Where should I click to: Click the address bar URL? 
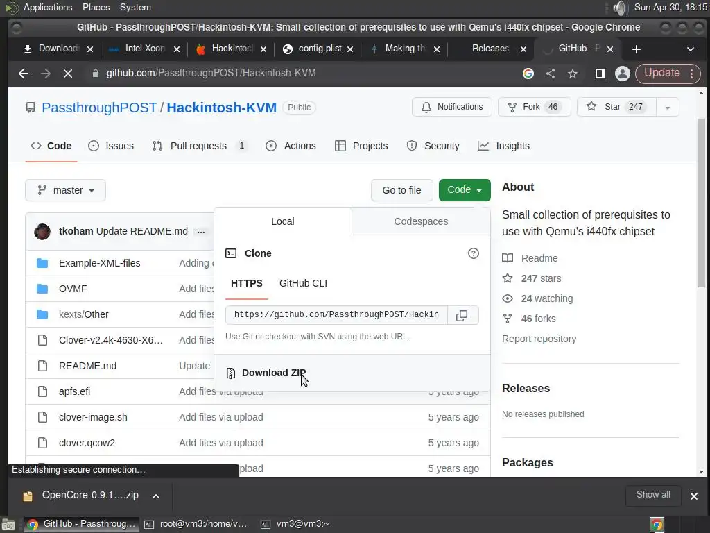tap(211, 74)
